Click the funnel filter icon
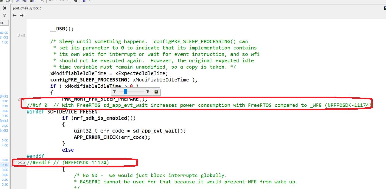 coord(4,16)
